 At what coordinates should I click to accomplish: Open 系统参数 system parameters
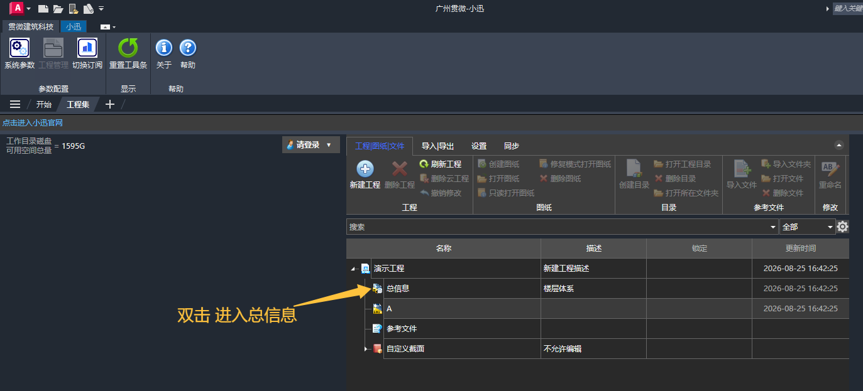(x=19, y=54)
